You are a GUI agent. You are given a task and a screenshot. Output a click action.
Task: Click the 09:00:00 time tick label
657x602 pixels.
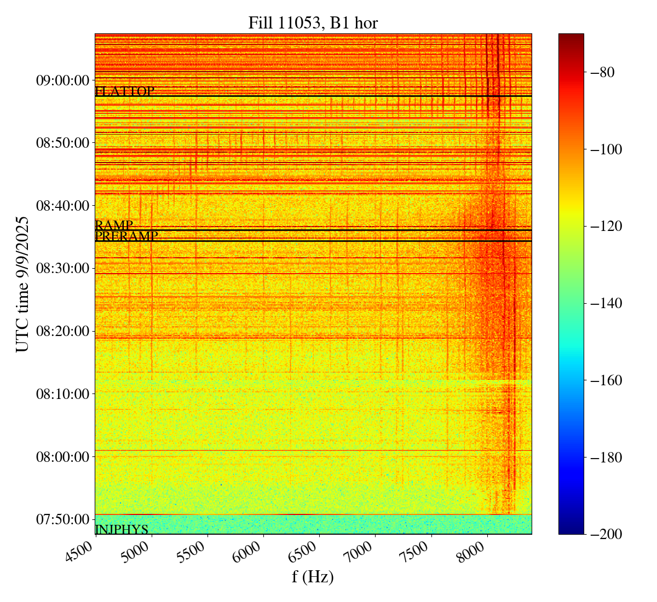point(62,80)
